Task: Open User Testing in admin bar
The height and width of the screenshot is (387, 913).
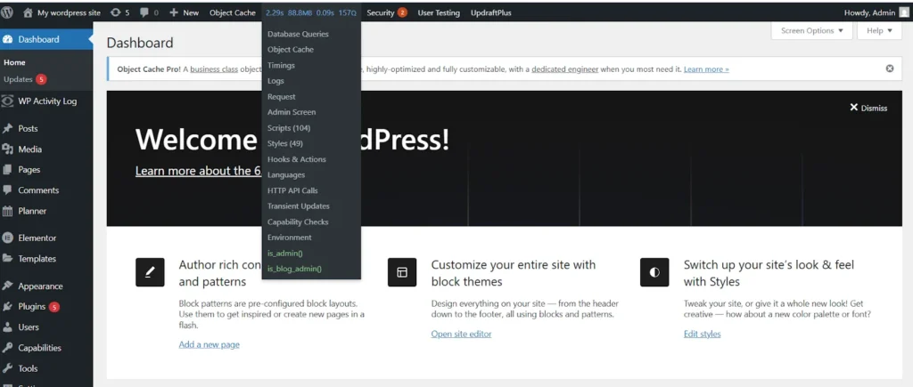Action: pos(439,12)
